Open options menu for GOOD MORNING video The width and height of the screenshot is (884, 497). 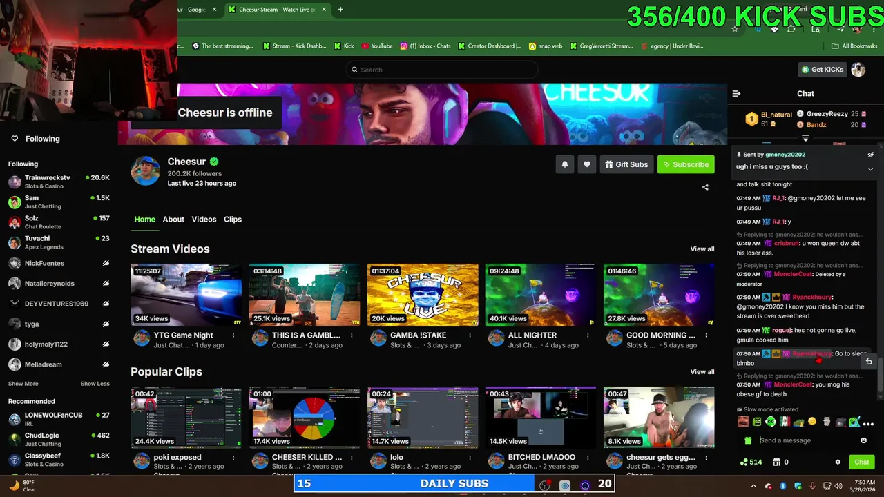pos(706,335)
